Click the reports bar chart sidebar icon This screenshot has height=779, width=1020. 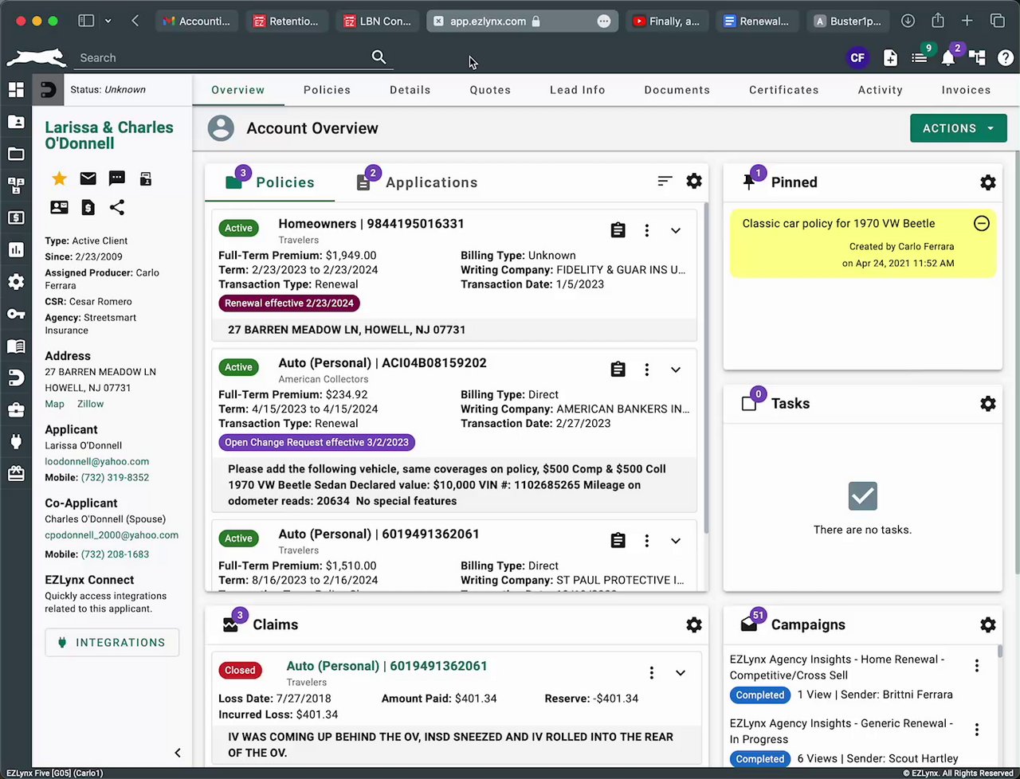16,250
